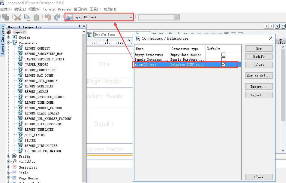Screen dimensions: 286x183
Task: Close the Report Inspector panel
Action: coord(84,26)
